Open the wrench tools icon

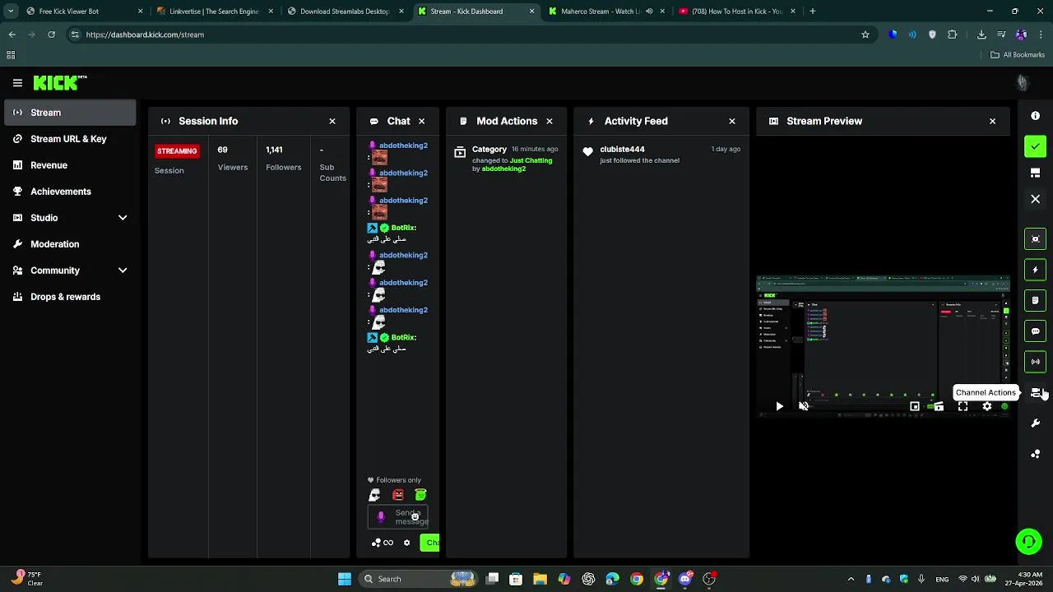coord(1035,423)
